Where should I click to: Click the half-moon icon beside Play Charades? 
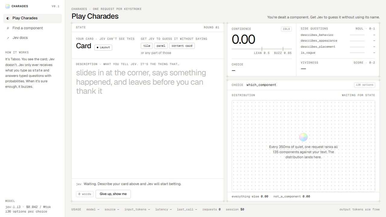[8, 18]
